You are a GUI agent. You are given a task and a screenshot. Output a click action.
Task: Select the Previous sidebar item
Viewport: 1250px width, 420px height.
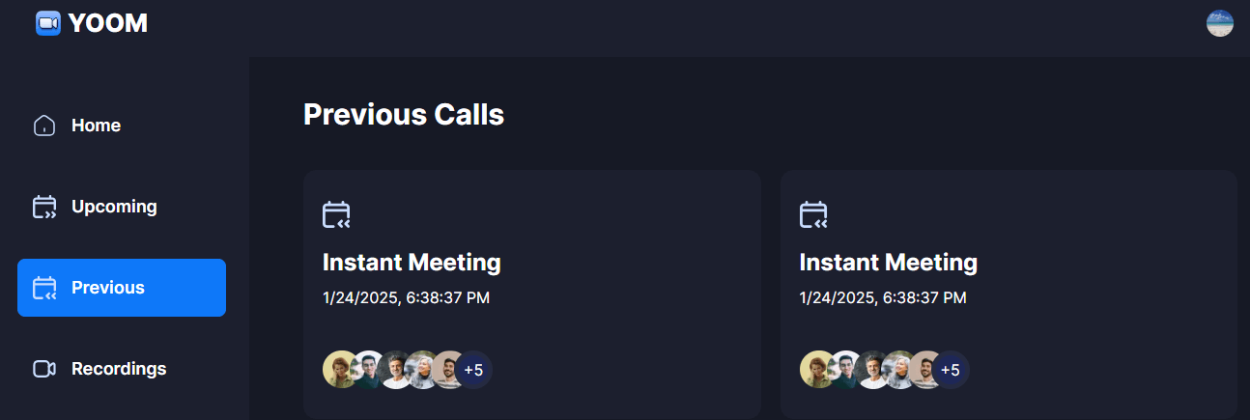(x=122, y=288)
